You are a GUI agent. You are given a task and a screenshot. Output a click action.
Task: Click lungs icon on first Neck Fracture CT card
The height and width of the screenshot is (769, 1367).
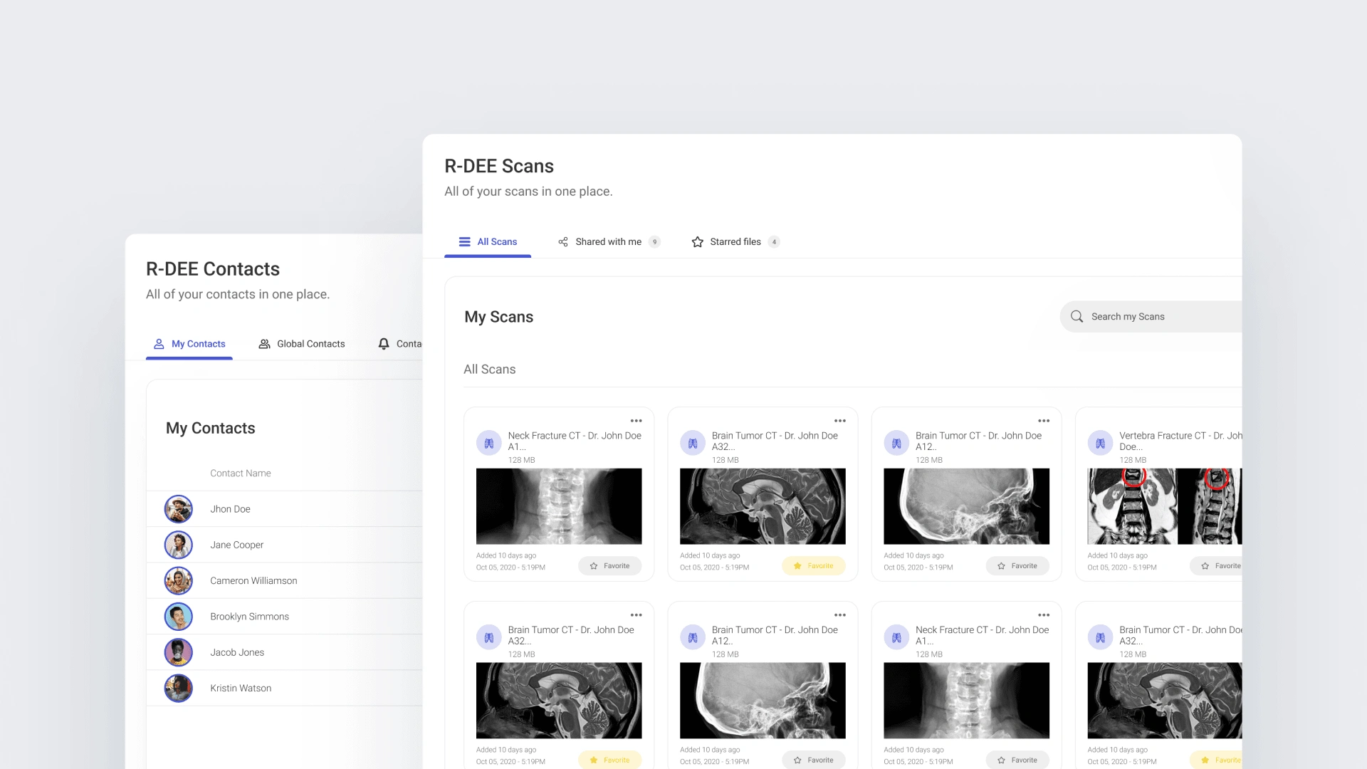tap(488, 443)
